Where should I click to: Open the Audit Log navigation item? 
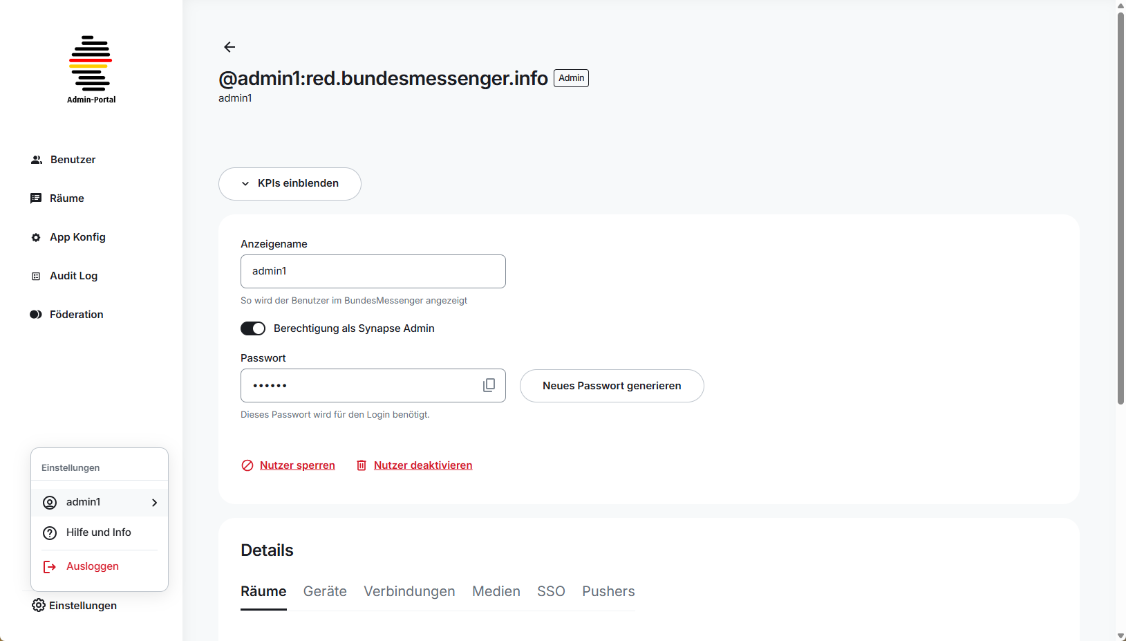pyautogui.click(x=64, y=276)
